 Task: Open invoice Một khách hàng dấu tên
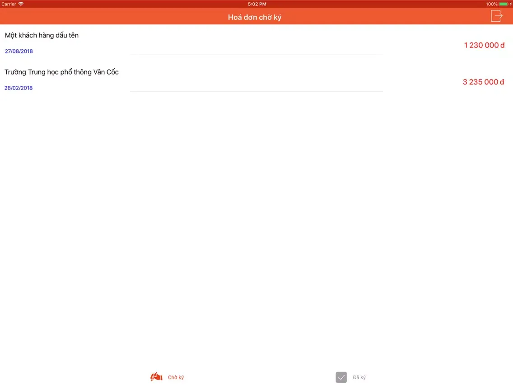tap(256, 42)
